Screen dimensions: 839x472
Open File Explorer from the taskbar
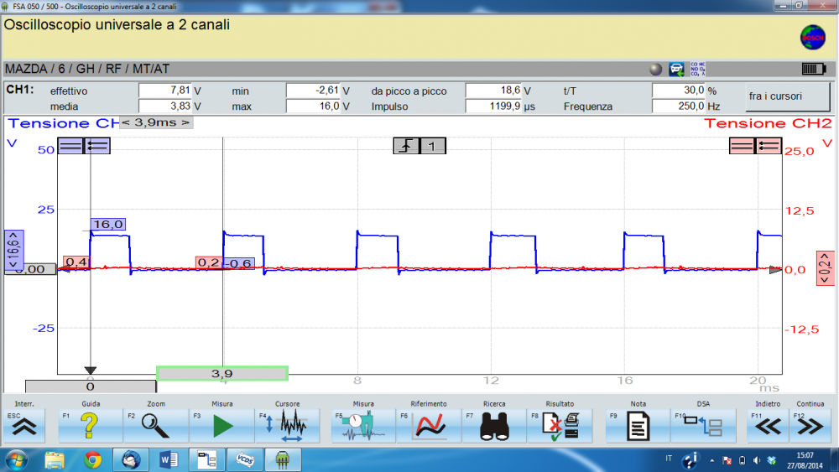[54, 459]
